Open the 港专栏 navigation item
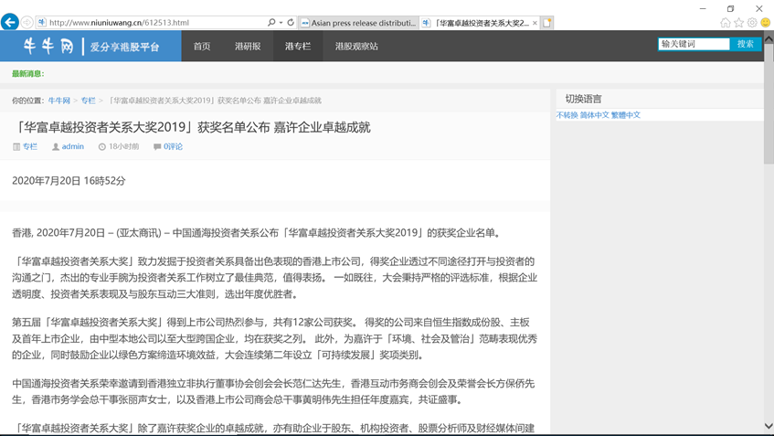774x436 pixels. tap(298, 46)
